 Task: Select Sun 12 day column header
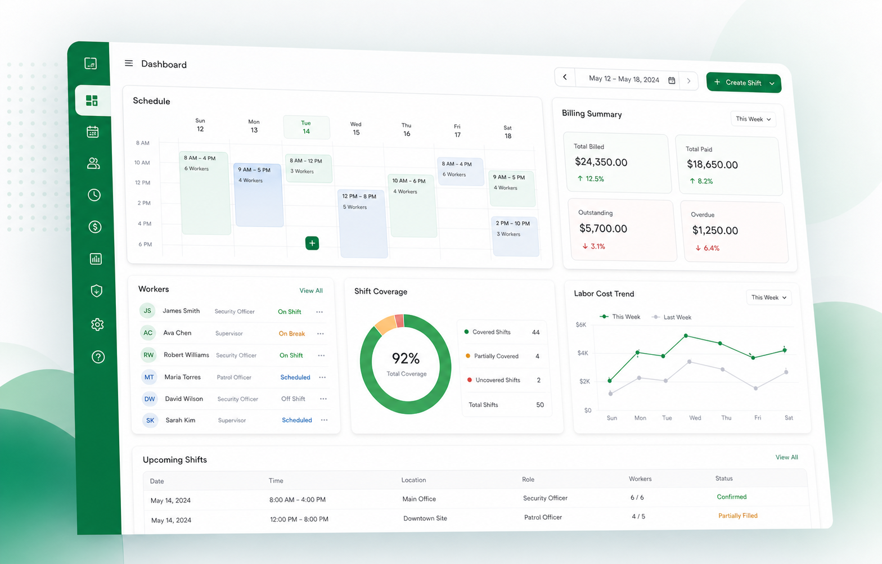pos(200,125)
